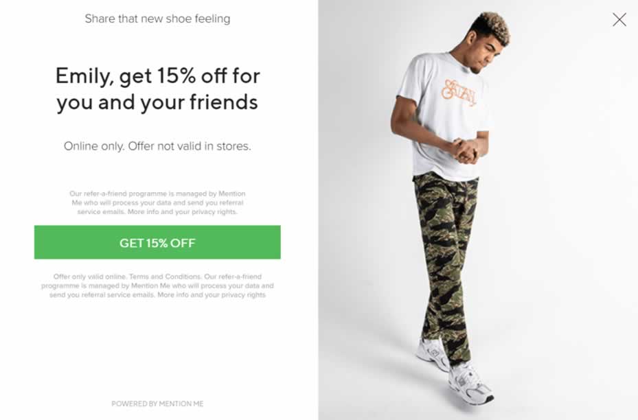Close the referral popup with the X
The height and width of the screenshot is (420, 638).
(619, 19)
